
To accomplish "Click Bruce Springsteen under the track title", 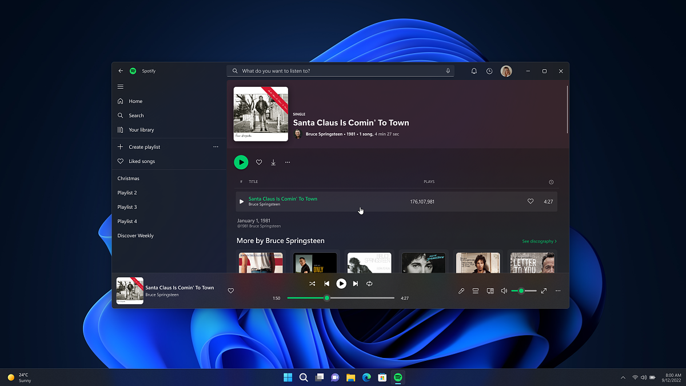I will (x=264, y=204).
